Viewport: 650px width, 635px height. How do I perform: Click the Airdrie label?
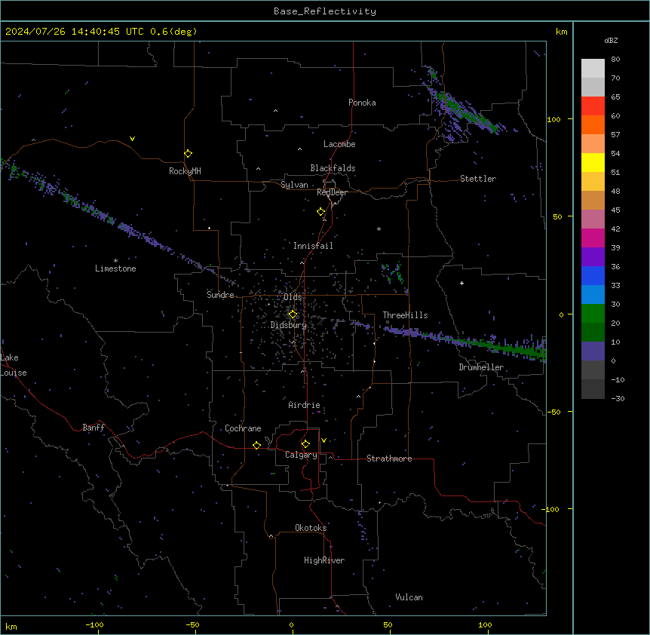[x=305, y=405]
